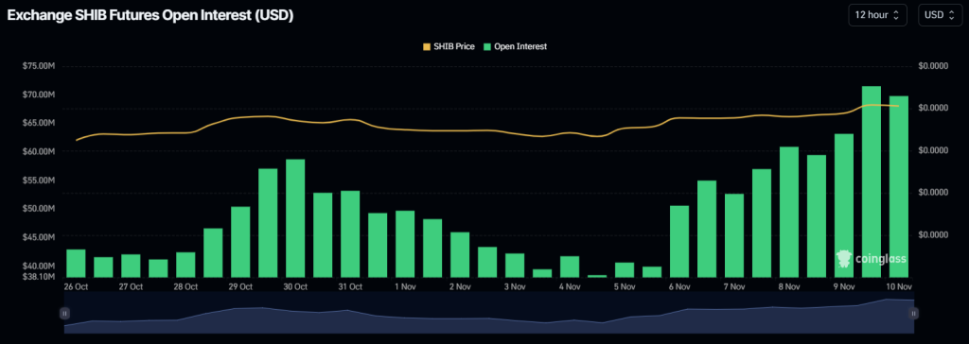Click the left range slider handle

coord(64,313)
